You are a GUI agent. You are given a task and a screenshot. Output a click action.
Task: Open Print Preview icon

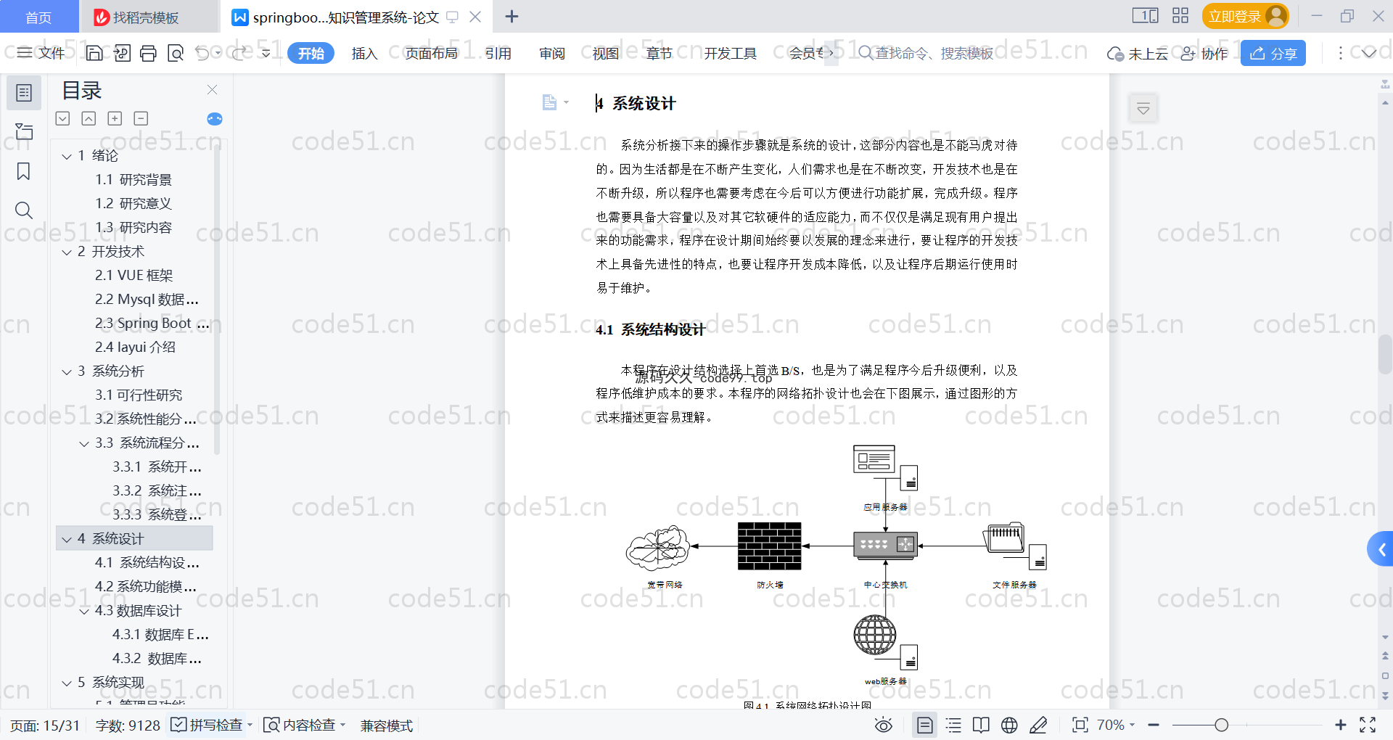tap(176, 53)
